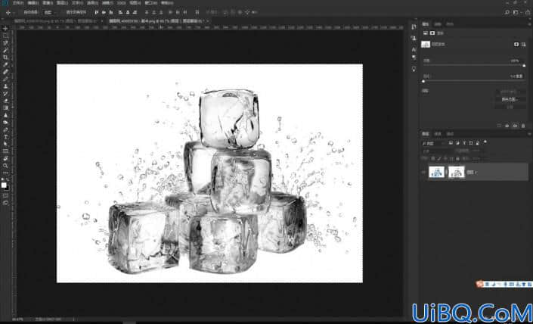Select the Rectangular Marquee tool
Viewport: 533px width, 324px height.
[5, 36]
